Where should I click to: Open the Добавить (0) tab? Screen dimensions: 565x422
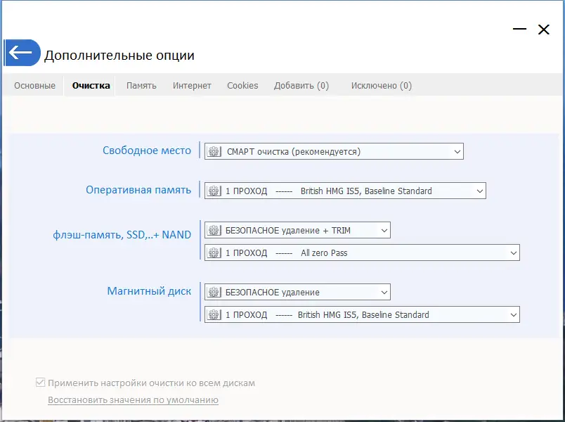pos(301,85)
